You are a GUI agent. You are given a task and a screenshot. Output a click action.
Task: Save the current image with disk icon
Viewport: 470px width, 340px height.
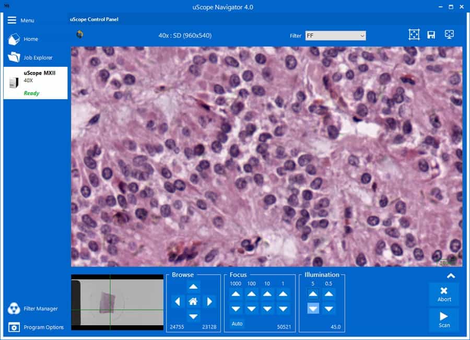(431, 35)
